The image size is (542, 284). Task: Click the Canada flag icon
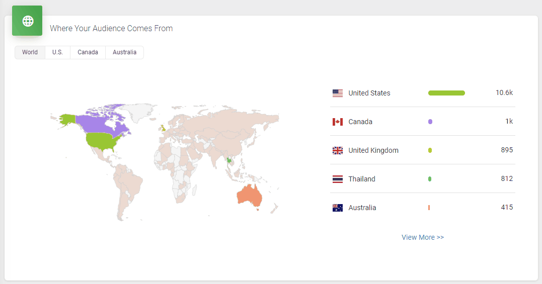coord(337,122)
